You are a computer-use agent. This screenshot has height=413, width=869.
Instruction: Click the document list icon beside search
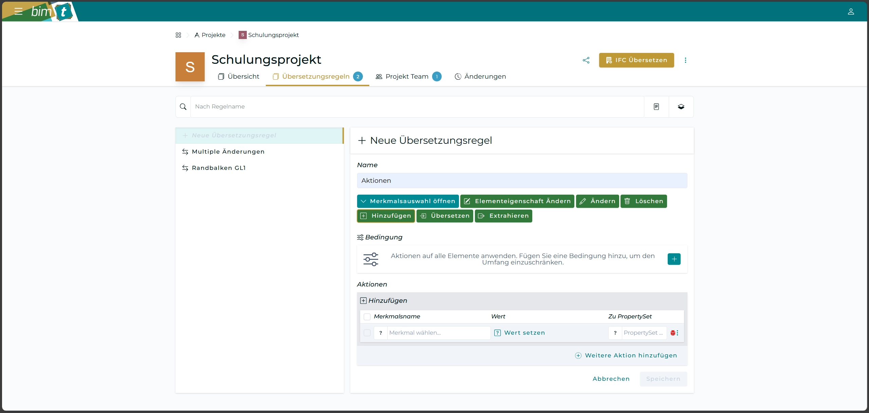click(x=656, y=107)
